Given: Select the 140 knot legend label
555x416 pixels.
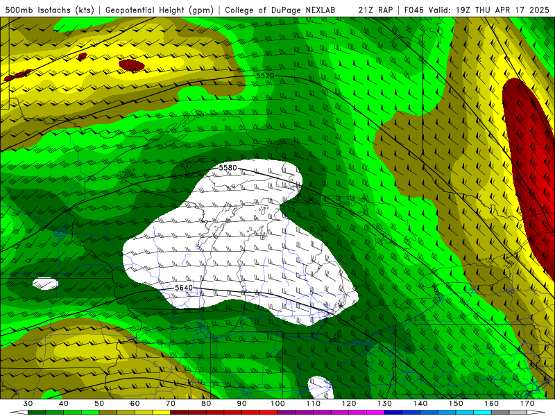Looking at the screenshot, I should click(x=420, y=404).
